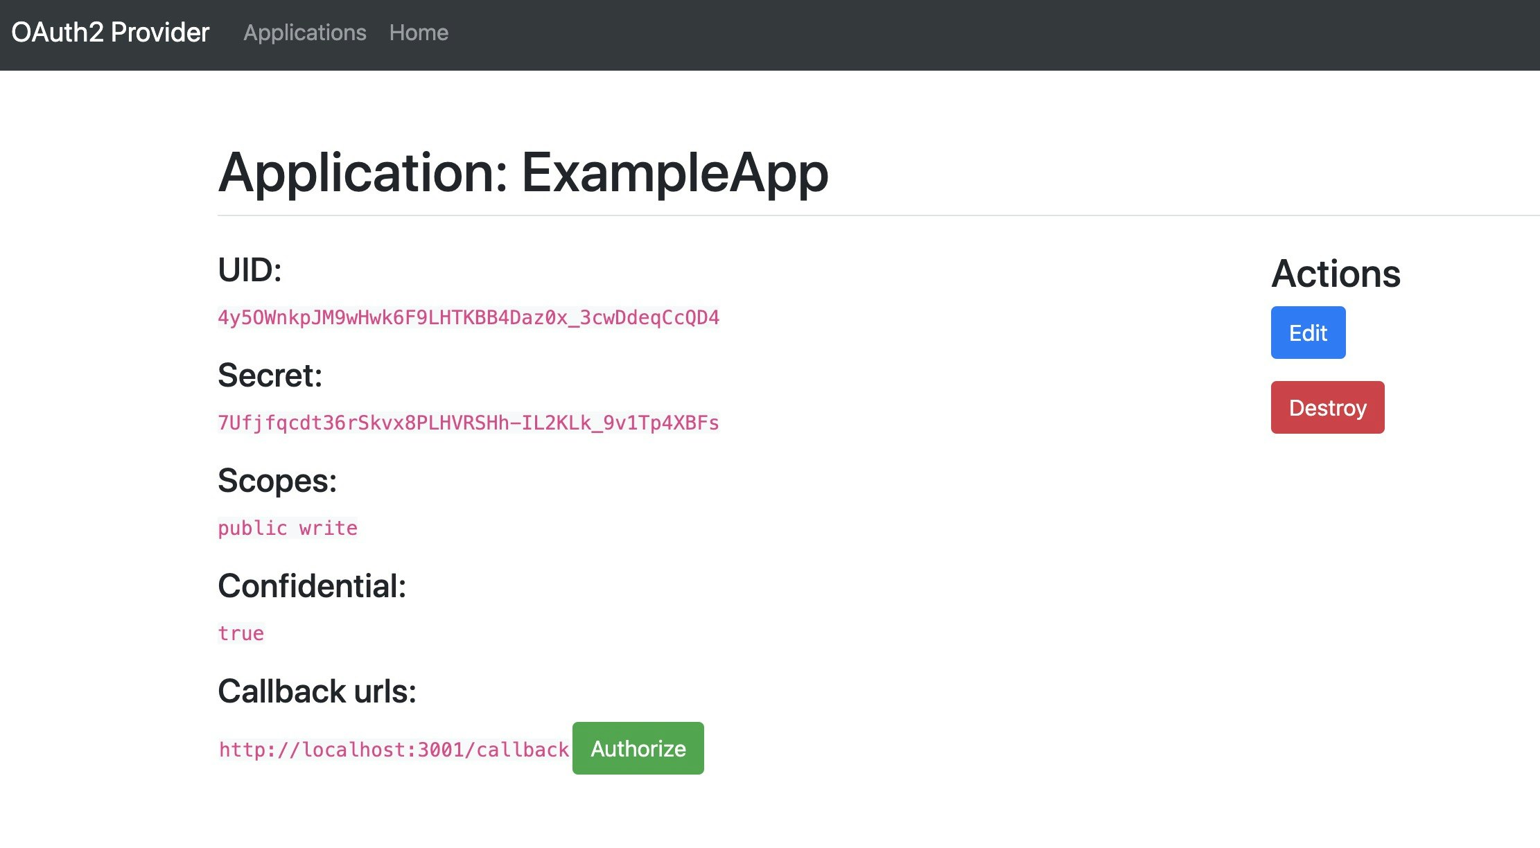1540x848 pixels.
Task: Click the Application: ExampleApp heading
Action: click(x=523, y=173)
